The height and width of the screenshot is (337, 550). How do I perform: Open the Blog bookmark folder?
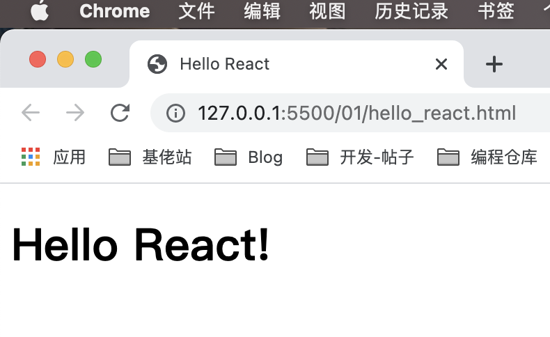pos(249,157)
